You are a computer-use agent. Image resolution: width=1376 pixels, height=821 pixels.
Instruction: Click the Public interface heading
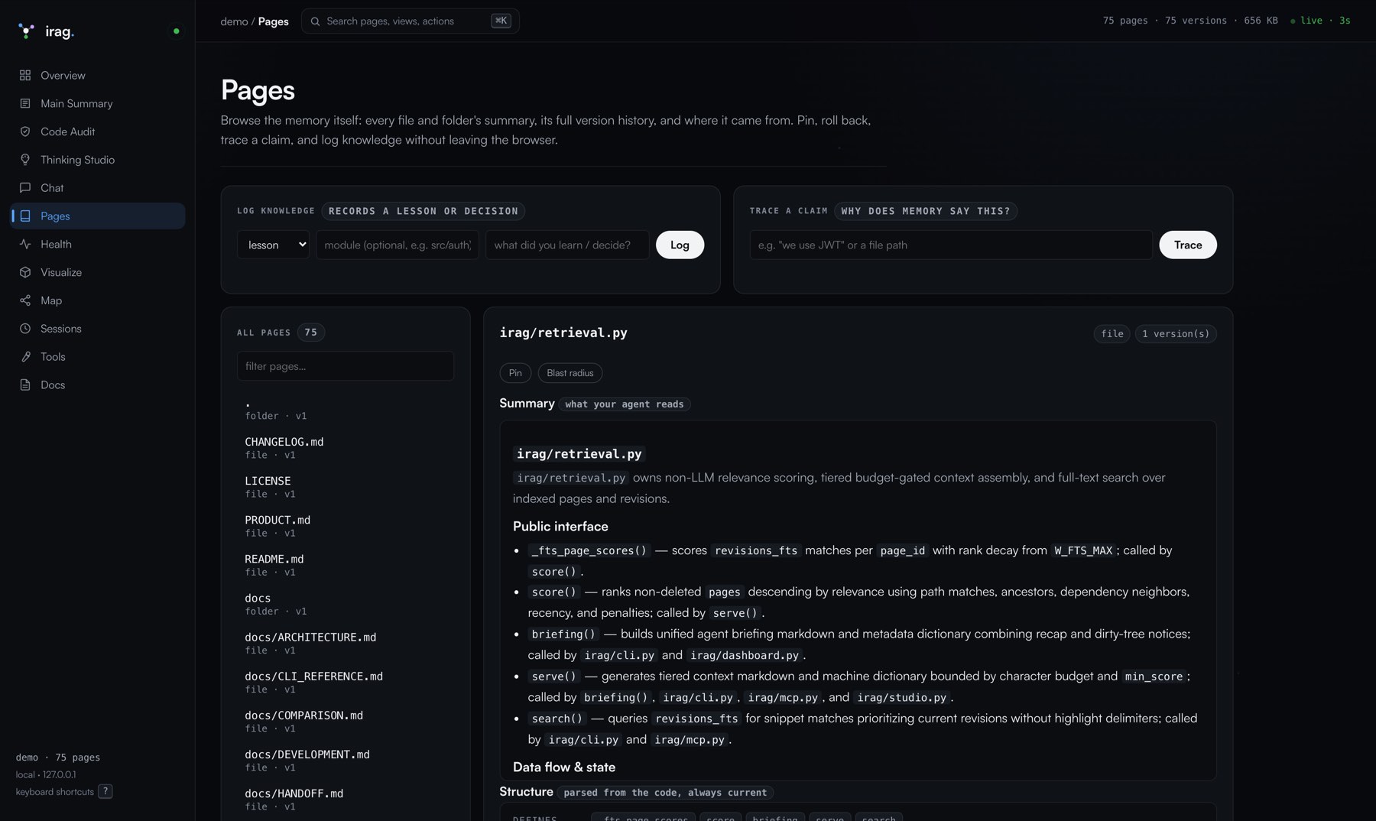pos(560,527)
